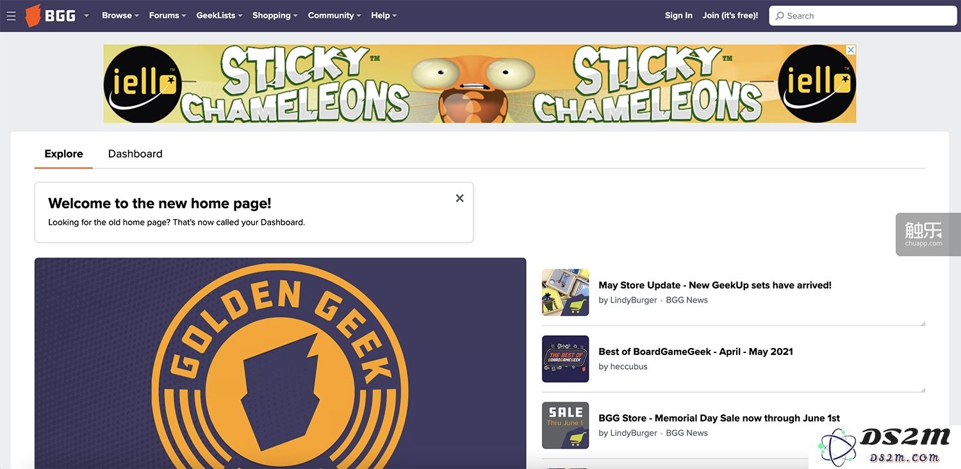961x469 pixels.
Task: Open May Store Update thumbnail
Action: coord(565,292)
